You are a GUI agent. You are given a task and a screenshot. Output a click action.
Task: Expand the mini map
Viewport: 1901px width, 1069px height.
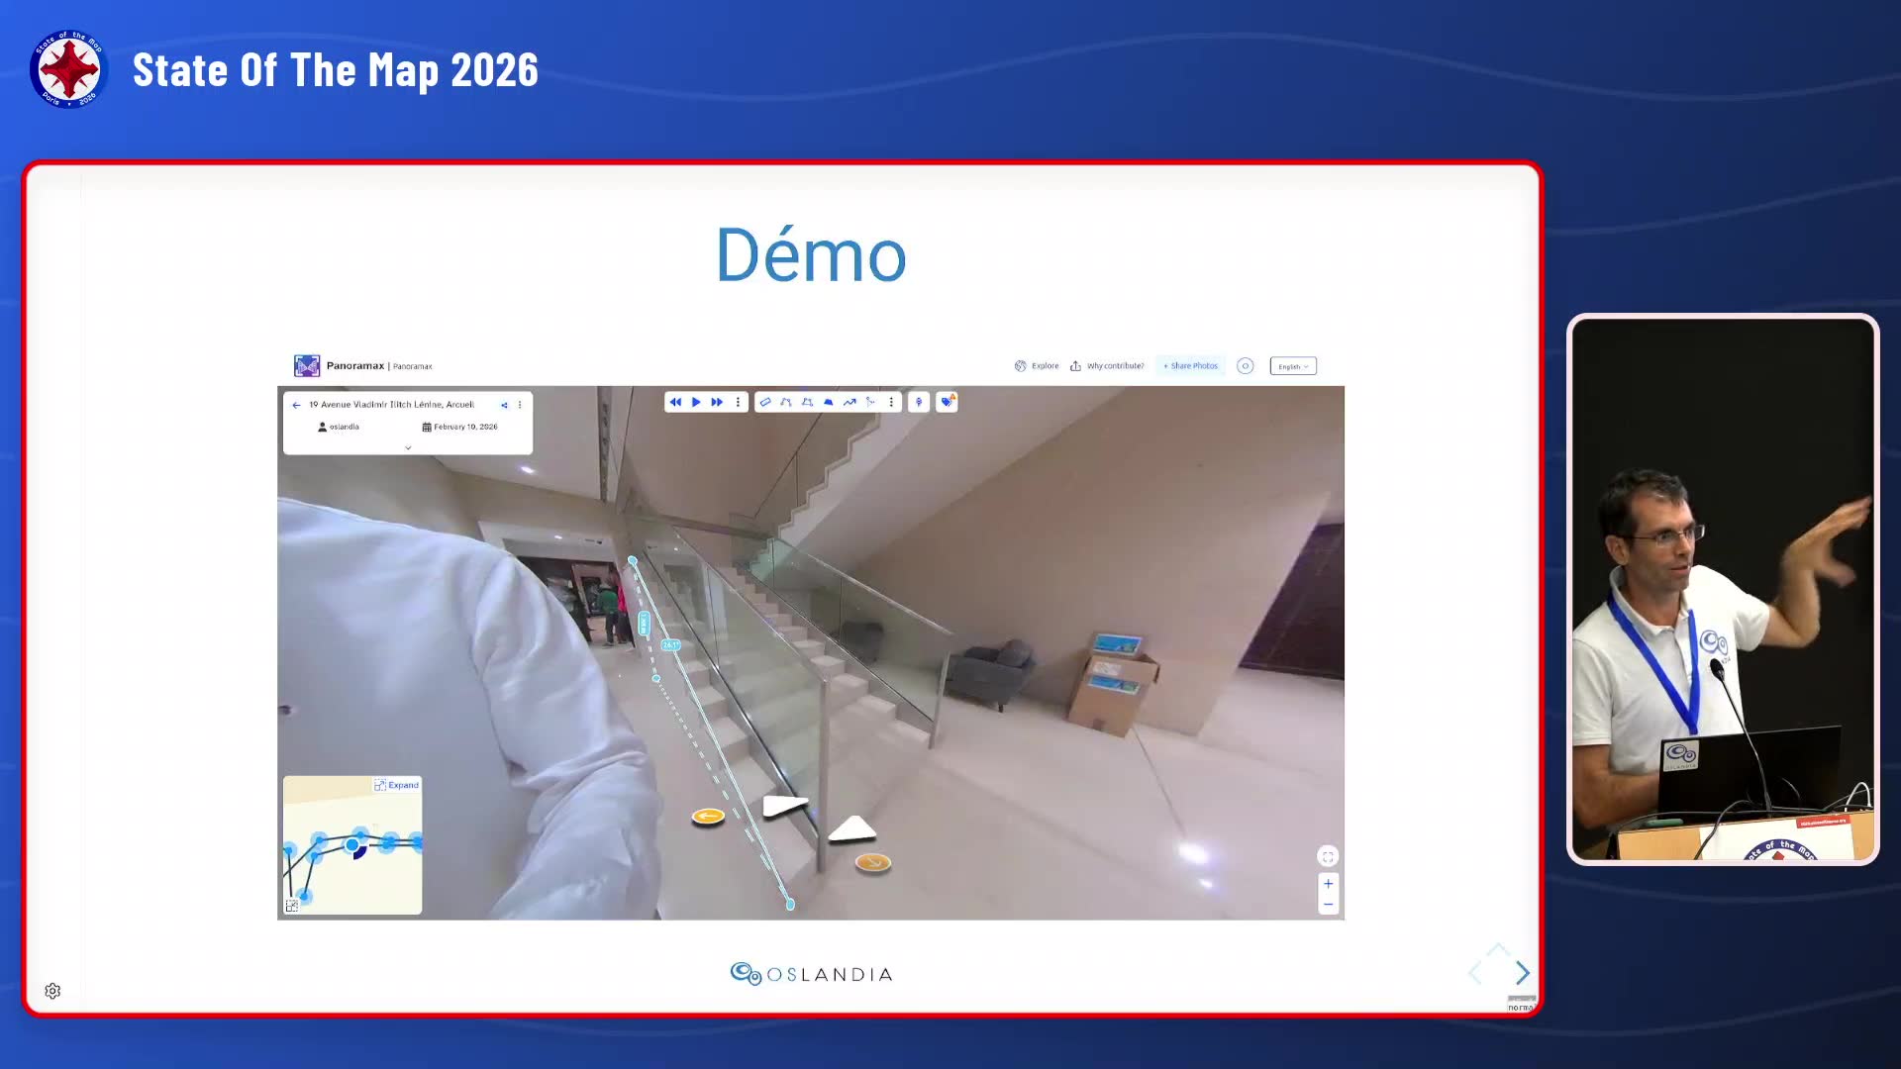click(396, 785)
